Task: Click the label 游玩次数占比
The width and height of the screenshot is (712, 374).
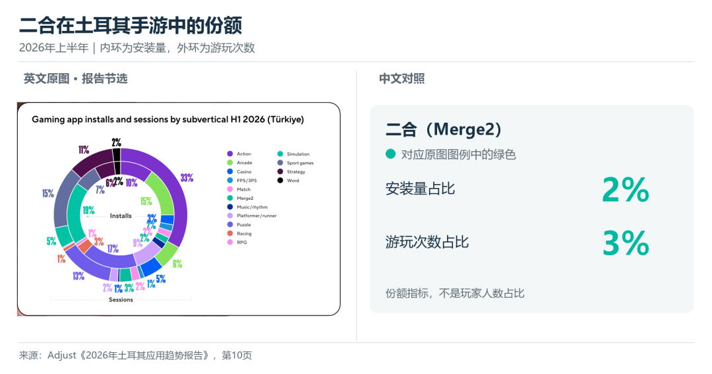Action: tap(427, 242)
